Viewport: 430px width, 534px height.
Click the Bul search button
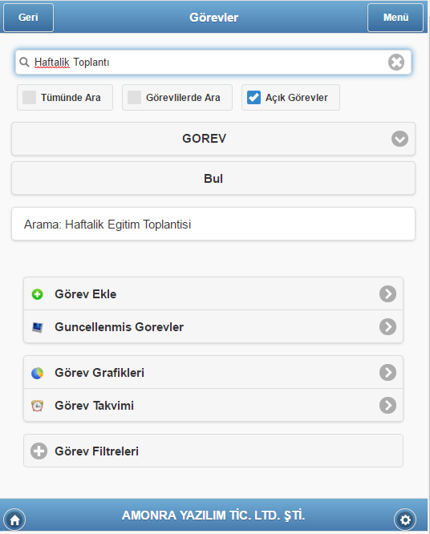point(213,179)
